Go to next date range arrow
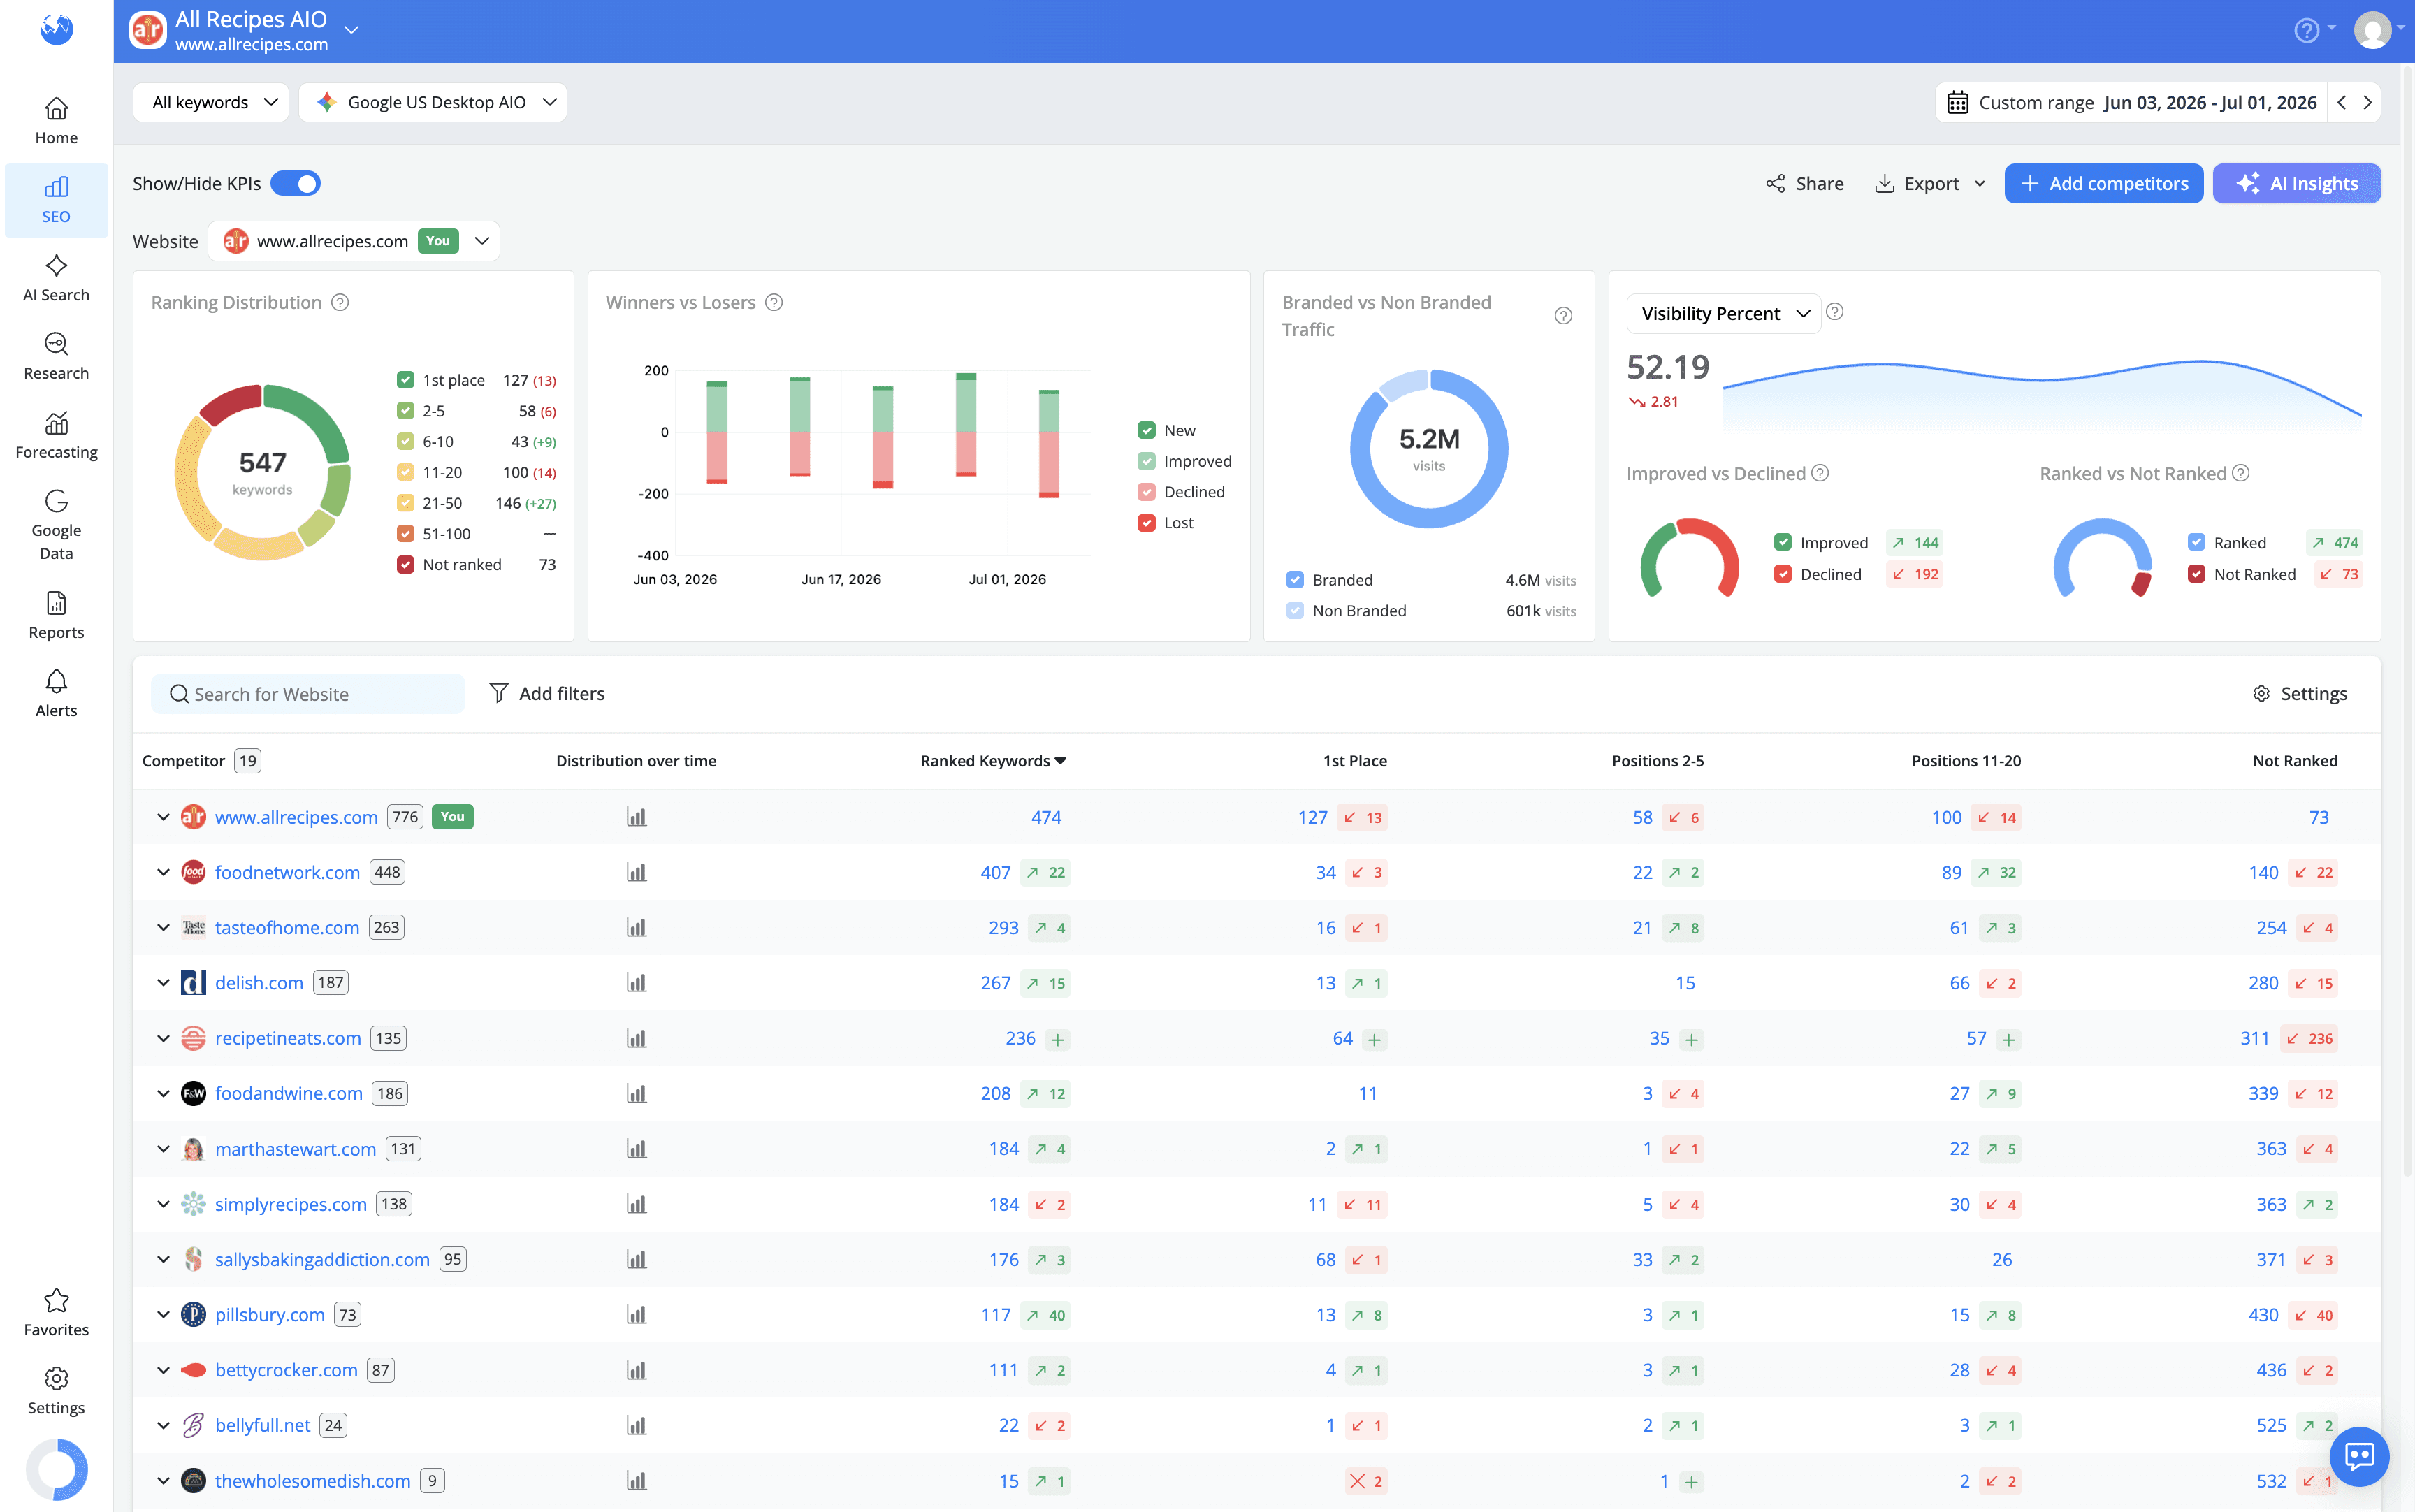This screenshot has width=2415, height=1512. pos(2367,103)
